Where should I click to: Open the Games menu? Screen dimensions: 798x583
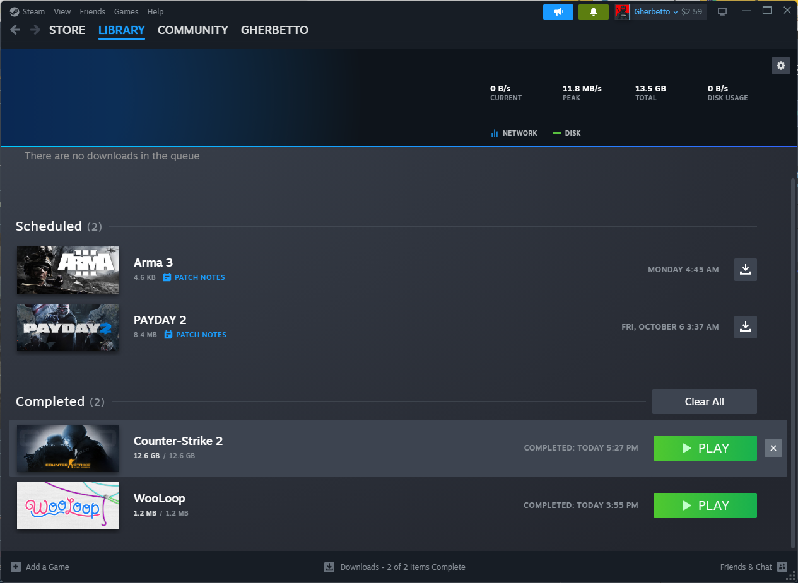(126, 12)
